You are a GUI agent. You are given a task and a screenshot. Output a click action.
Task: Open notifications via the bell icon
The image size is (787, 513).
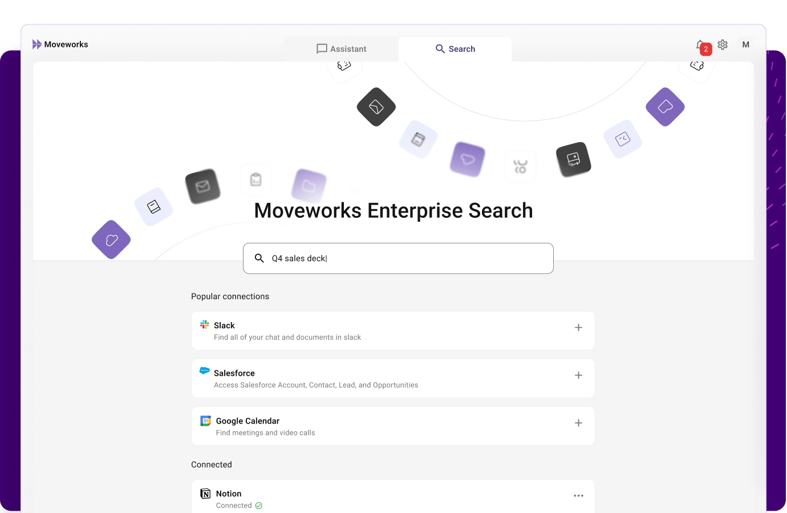pos(700,44)
